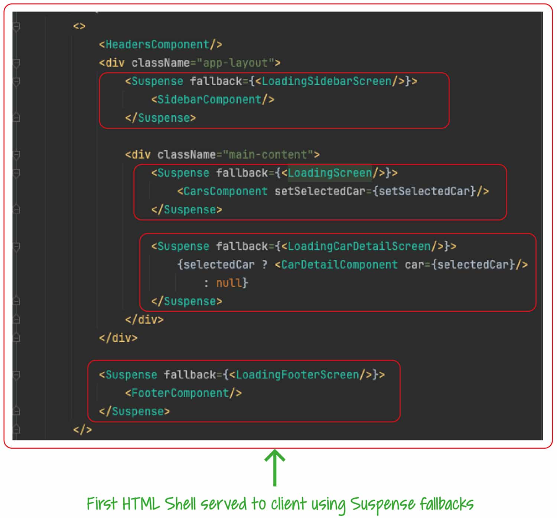Select the highlighted LoadingScreen identifier
557x518 pixels.
[x=330, y=173]
